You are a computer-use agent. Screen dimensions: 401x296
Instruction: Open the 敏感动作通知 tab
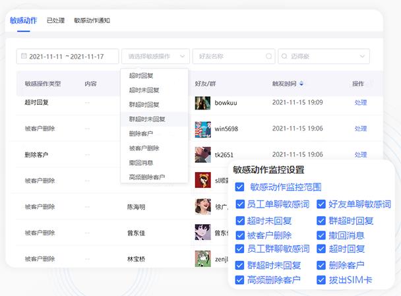coord(92,20)
